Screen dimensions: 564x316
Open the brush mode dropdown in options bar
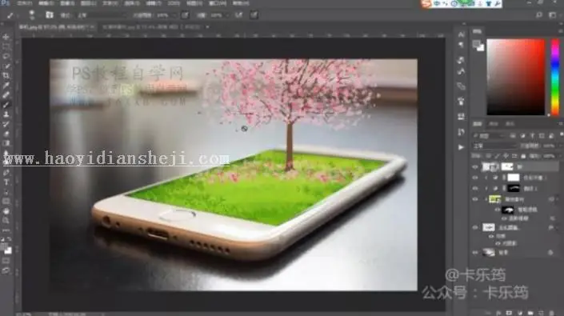point(102,15)
